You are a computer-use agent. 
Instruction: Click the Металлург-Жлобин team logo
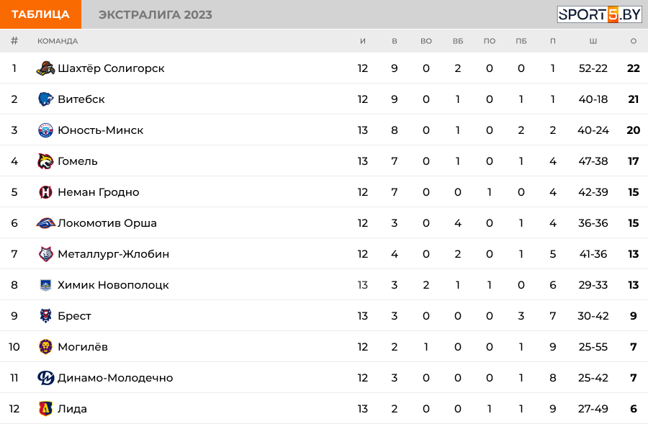pyautogui.click(x=45, y=254)
